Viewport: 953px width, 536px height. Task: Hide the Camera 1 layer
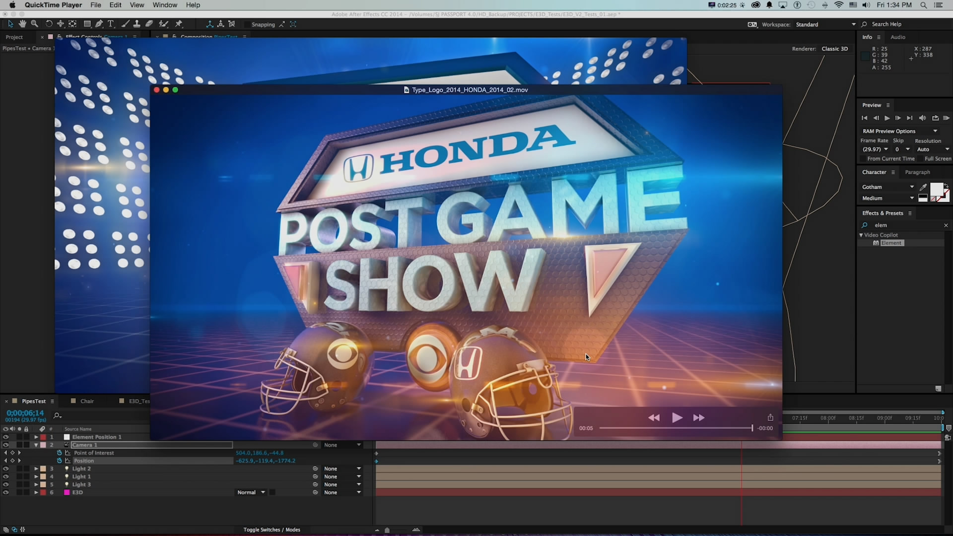pyautogui.click(x=5, y=445)
